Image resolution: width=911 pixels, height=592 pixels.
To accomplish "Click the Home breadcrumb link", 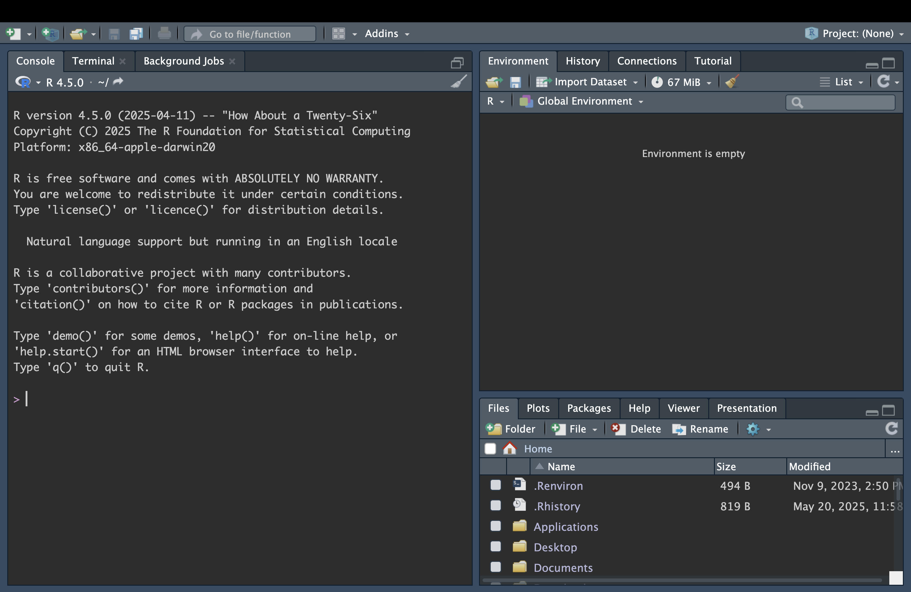I will pos(538,449).
